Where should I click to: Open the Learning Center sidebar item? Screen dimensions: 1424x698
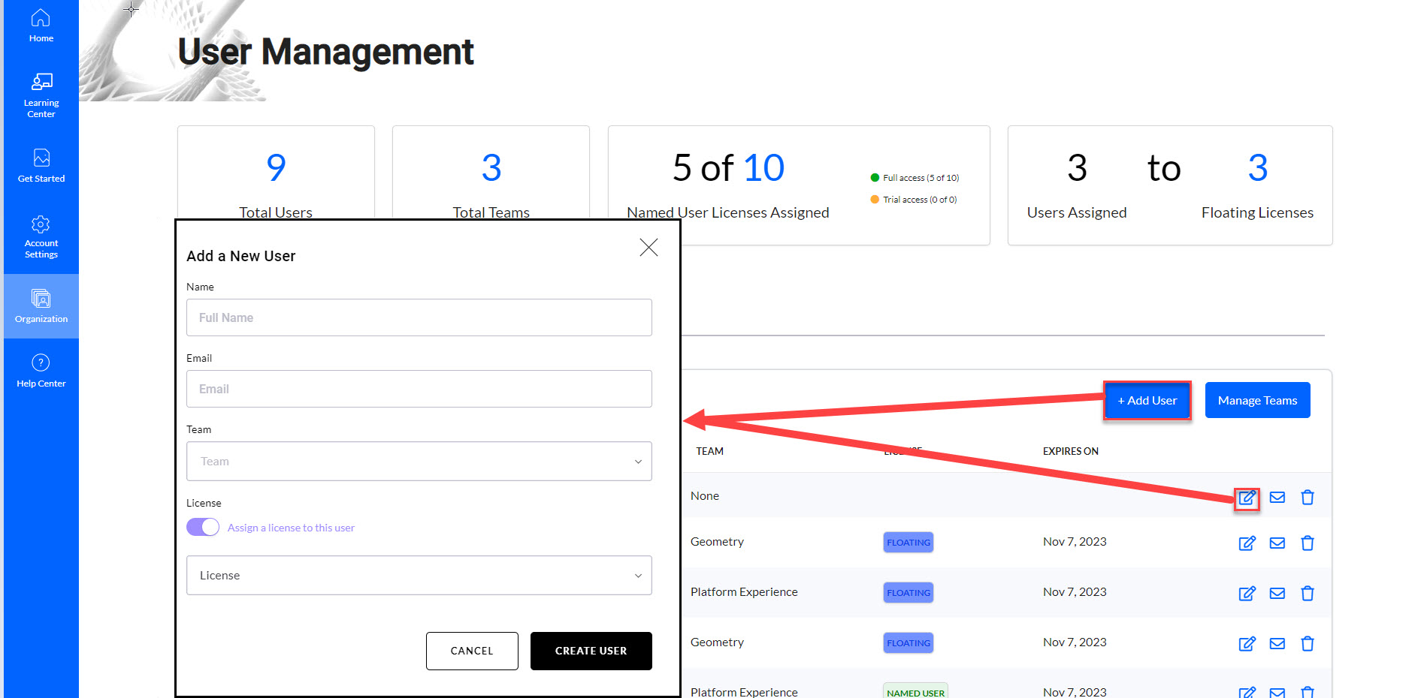point(41,96)
